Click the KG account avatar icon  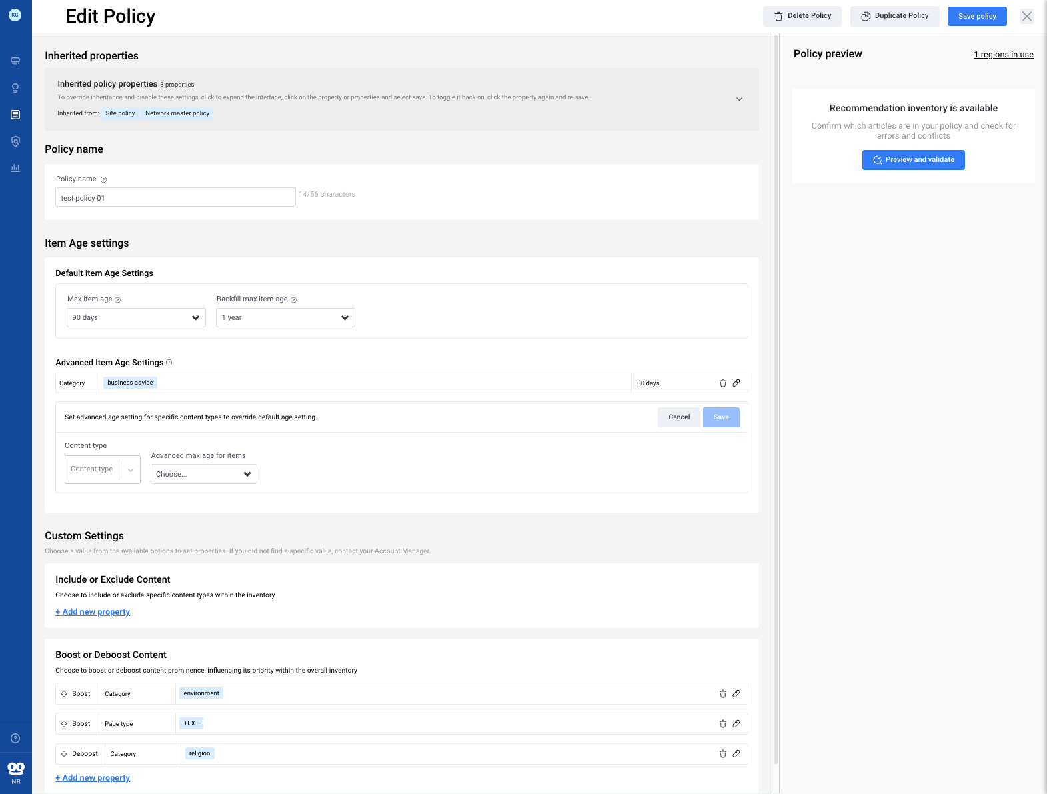pyautogui.click(x=15, y=15)
